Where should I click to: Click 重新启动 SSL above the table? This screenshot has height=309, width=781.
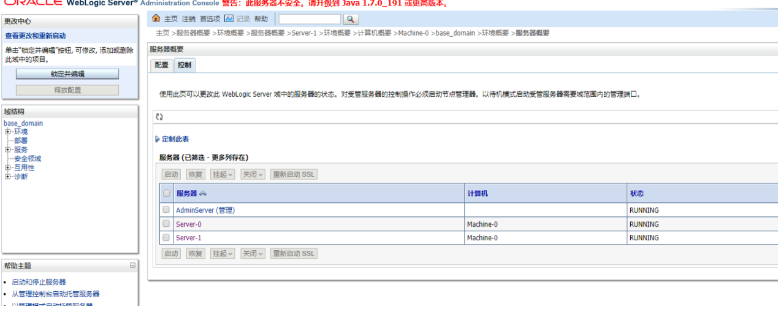click(294, 175)
